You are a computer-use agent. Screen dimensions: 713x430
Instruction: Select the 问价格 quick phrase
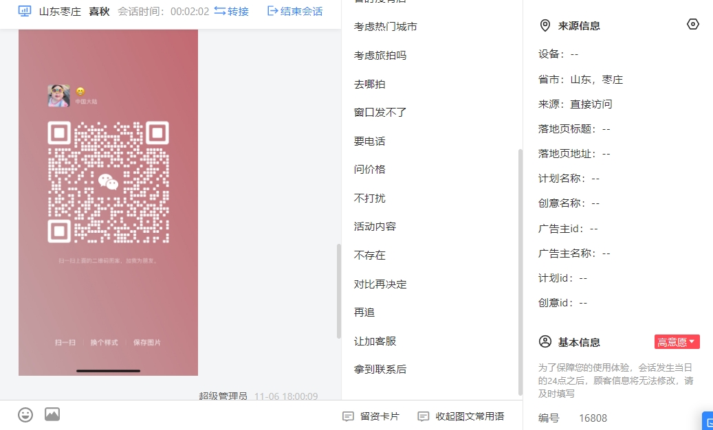[370, 170]
